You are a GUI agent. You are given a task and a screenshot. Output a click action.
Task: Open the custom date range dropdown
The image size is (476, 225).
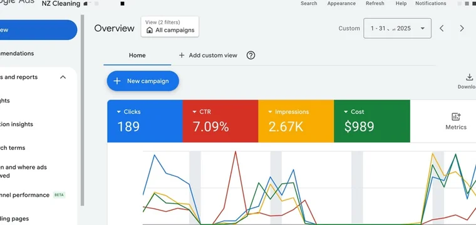(x=397, y=29)
